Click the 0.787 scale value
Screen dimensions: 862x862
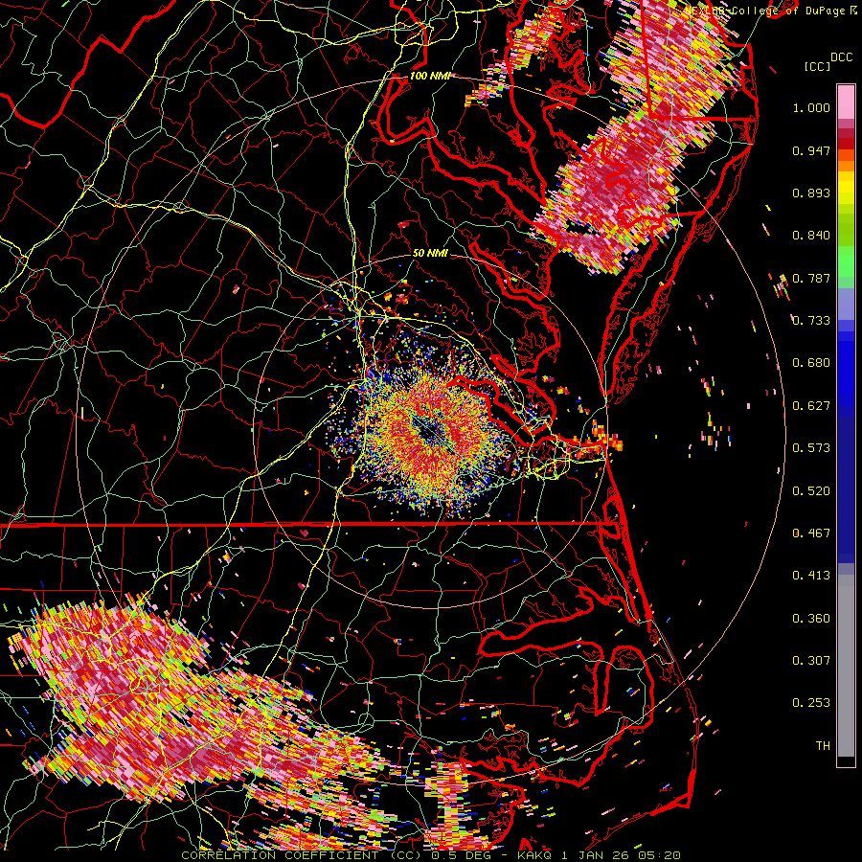[x=811, y=278]
